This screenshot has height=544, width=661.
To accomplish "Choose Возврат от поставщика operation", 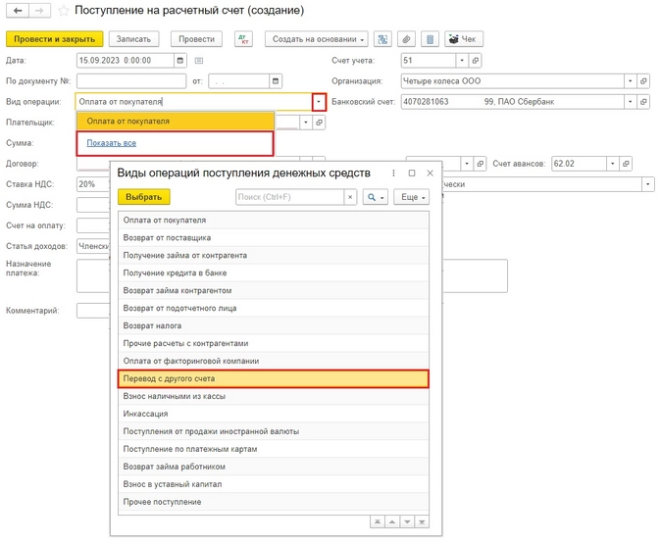I will click(x=274, y=237).
